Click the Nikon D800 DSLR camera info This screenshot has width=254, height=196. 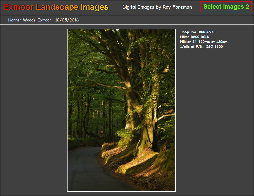[194, 37]
